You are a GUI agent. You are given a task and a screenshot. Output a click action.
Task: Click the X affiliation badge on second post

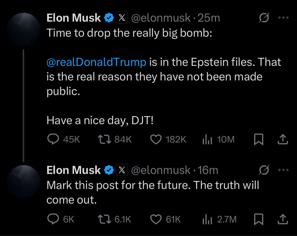click(122, 170)
